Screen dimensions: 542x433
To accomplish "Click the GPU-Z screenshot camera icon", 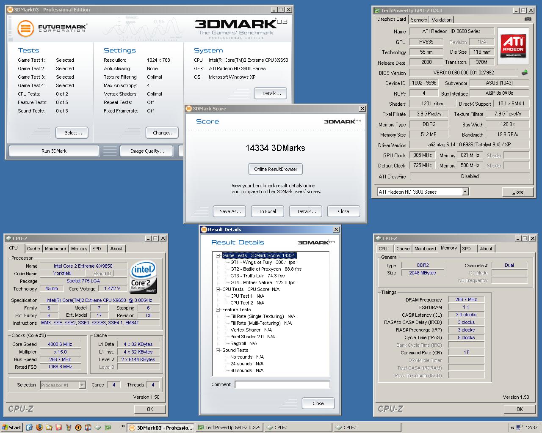I will click(528, 19).
